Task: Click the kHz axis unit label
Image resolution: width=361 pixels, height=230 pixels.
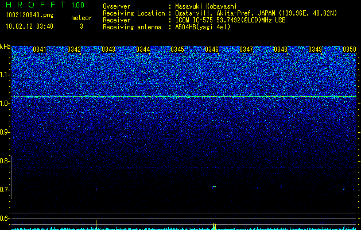Action: [5, 47]
